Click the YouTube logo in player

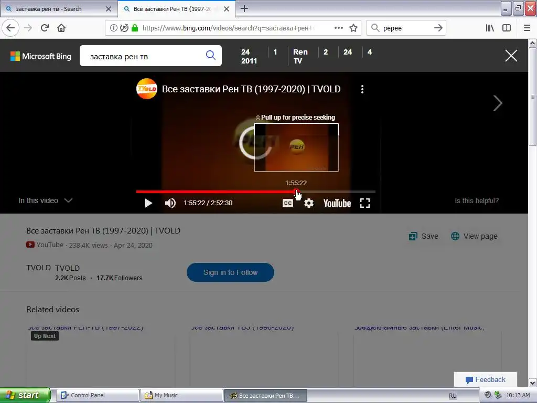tap(337, 203)
